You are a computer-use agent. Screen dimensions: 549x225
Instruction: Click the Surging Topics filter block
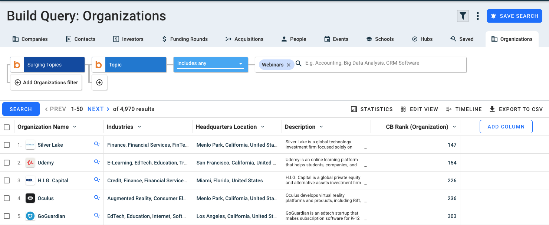pyautogui.click(x=47, y=65)
